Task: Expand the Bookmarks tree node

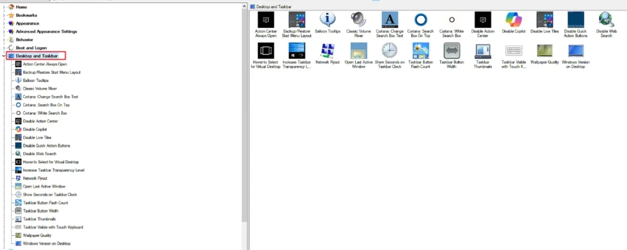Action: [4, 15]
